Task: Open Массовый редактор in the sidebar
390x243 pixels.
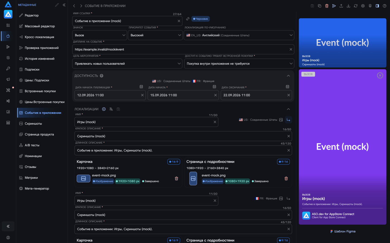Action: pos(42,26)
